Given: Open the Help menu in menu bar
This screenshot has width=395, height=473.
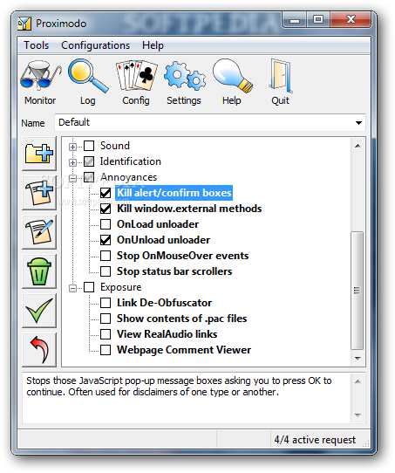Looking at the screenshot, I should pyautogui.click(x=153, y=45).
